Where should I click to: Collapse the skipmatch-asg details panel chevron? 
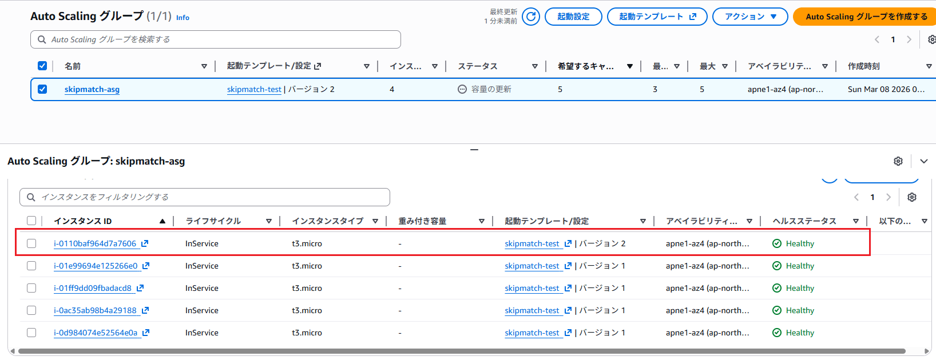[x=923, y=161]
